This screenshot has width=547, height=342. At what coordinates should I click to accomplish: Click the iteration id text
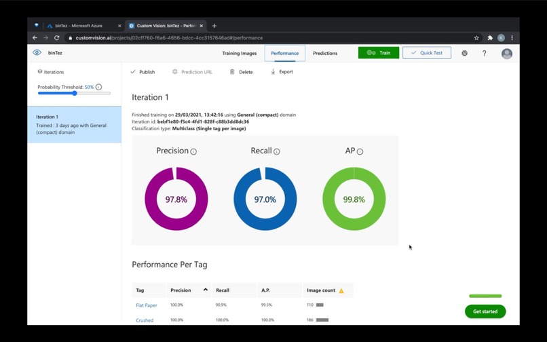(191, 121)
